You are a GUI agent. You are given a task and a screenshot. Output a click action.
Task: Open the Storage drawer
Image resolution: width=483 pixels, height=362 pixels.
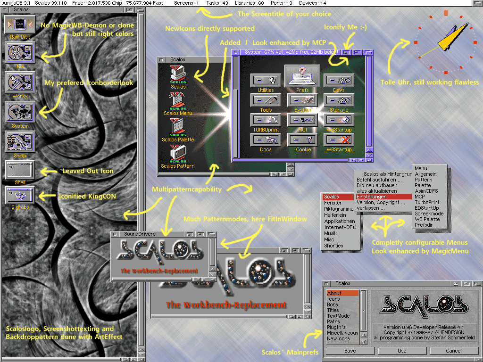pos(339,100)
